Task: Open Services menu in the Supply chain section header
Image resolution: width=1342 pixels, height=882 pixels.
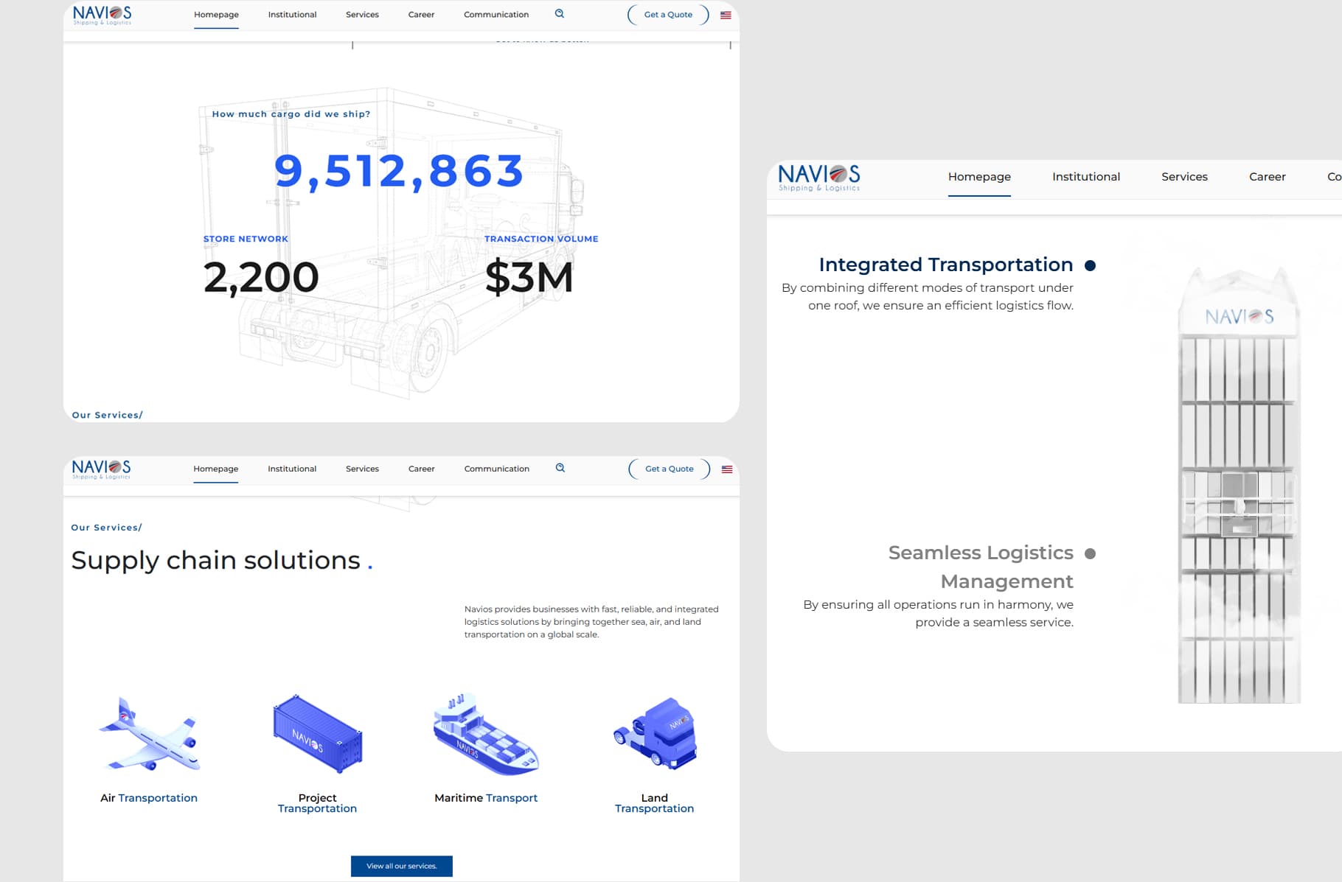Action: coord(362,469)
